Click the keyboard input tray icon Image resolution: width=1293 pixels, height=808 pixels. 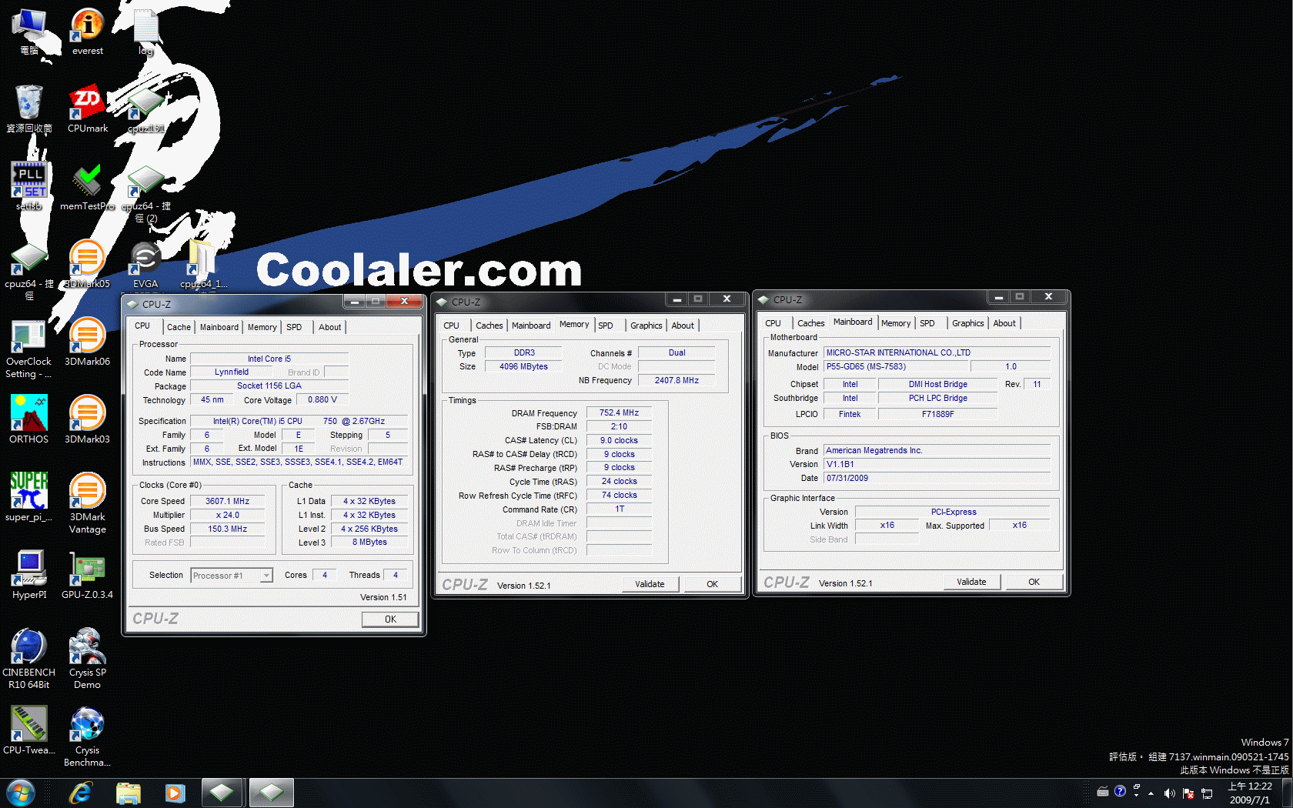tap(1103, 791)
